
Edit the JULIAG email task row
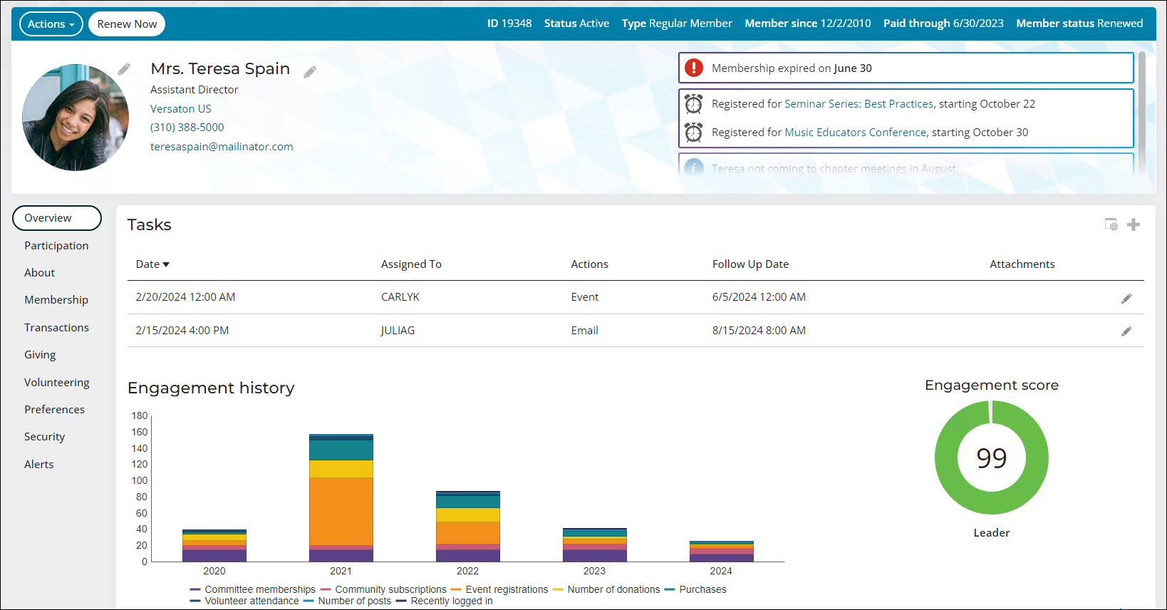(x=1126, y=331)
